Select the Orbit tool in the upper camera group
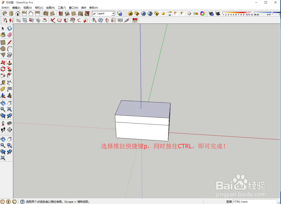Image resolution: width=281 pixels, height=204 pixels. (3, 103)
